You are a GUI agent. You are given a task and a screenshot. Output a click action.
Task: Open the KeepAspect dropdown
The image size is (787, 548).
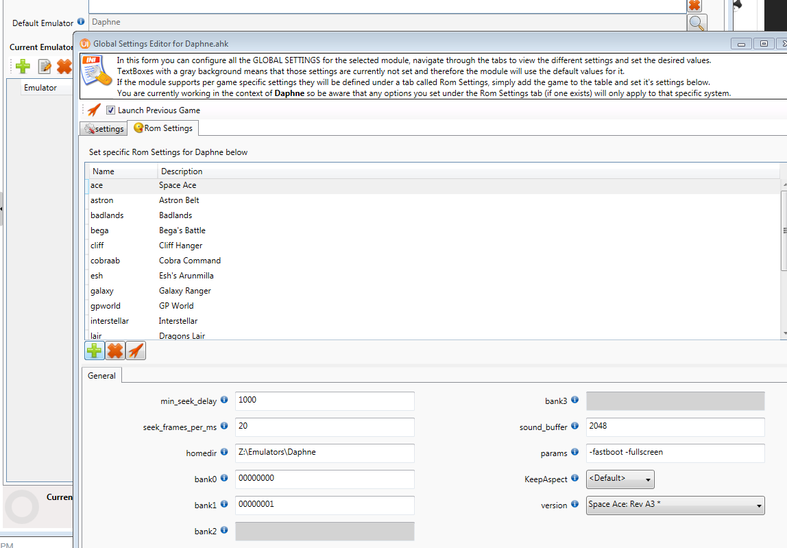click(620, 479)
